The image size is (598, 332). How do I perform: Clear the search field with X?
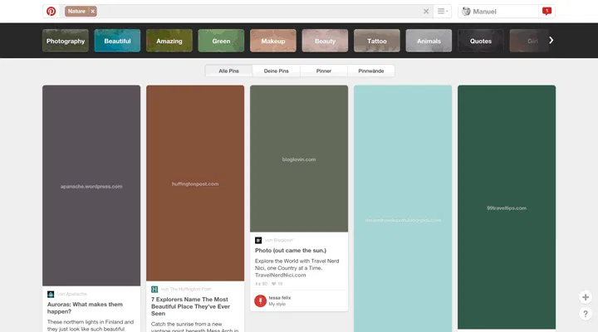[x=426, y=12]
